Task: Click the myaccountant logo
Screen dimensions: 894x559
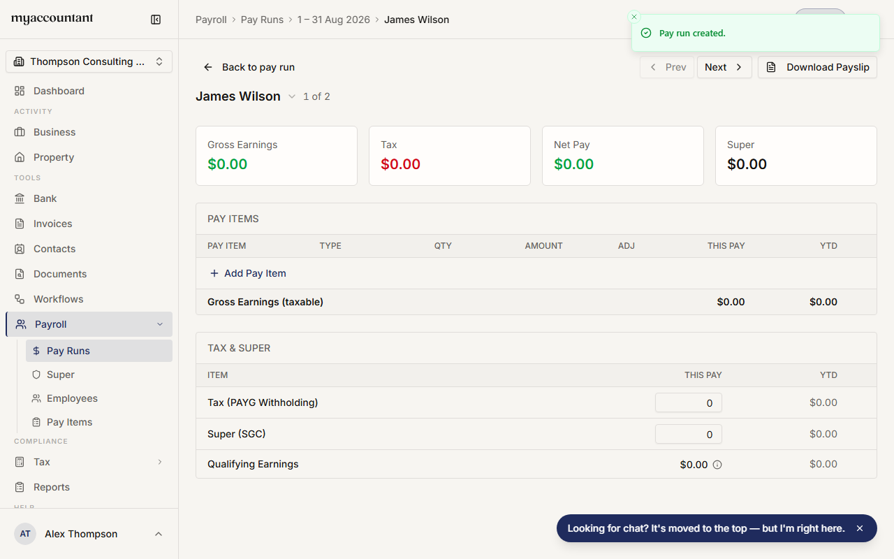Action: click(x=52, y=19)
